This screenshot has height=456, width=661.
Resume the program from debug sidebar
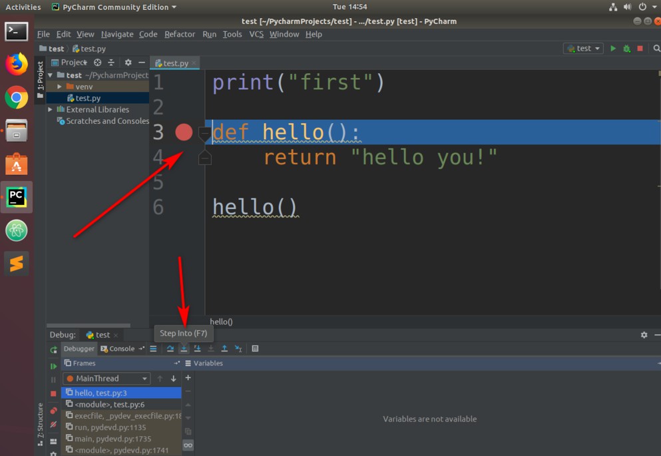pyautogui.click(x=53, y=366)
